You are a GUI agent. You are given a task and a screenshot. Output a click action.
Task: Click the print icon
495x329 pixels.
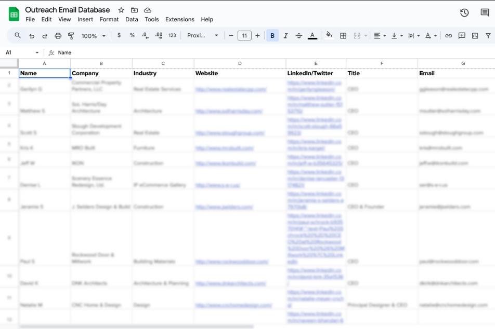tap(58, 36)
